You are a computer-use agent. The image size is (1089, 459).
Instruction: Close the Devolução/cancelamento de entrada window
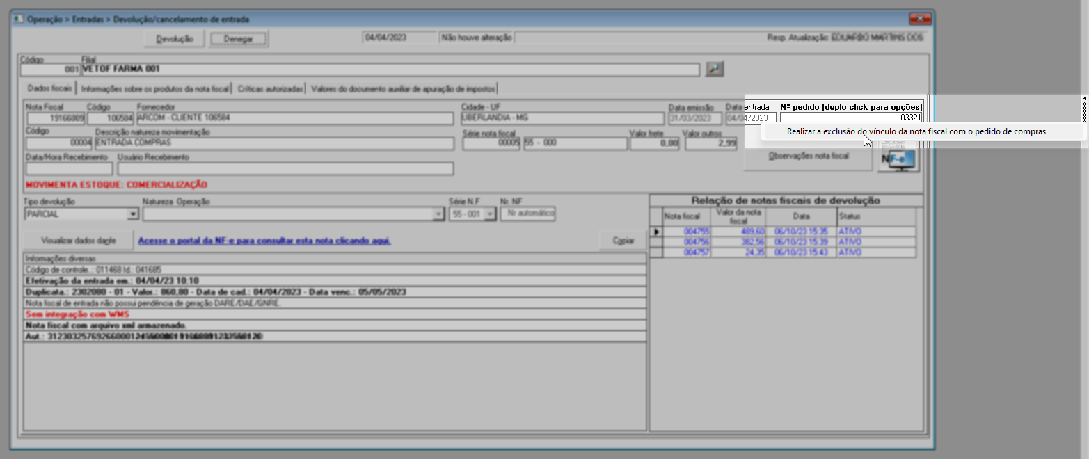pyautogui.click(x=920, y=19)
